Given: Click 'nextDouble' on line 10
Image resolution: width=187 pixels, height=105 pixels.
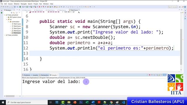Looking at the screenshot, I should [95, 37].
